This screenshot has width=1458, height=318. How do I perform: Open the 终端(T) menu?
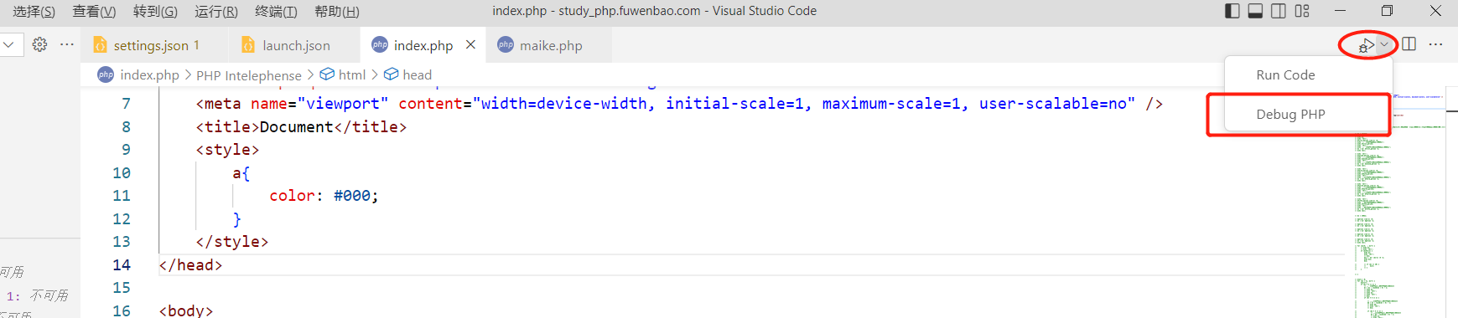(276, 11)
